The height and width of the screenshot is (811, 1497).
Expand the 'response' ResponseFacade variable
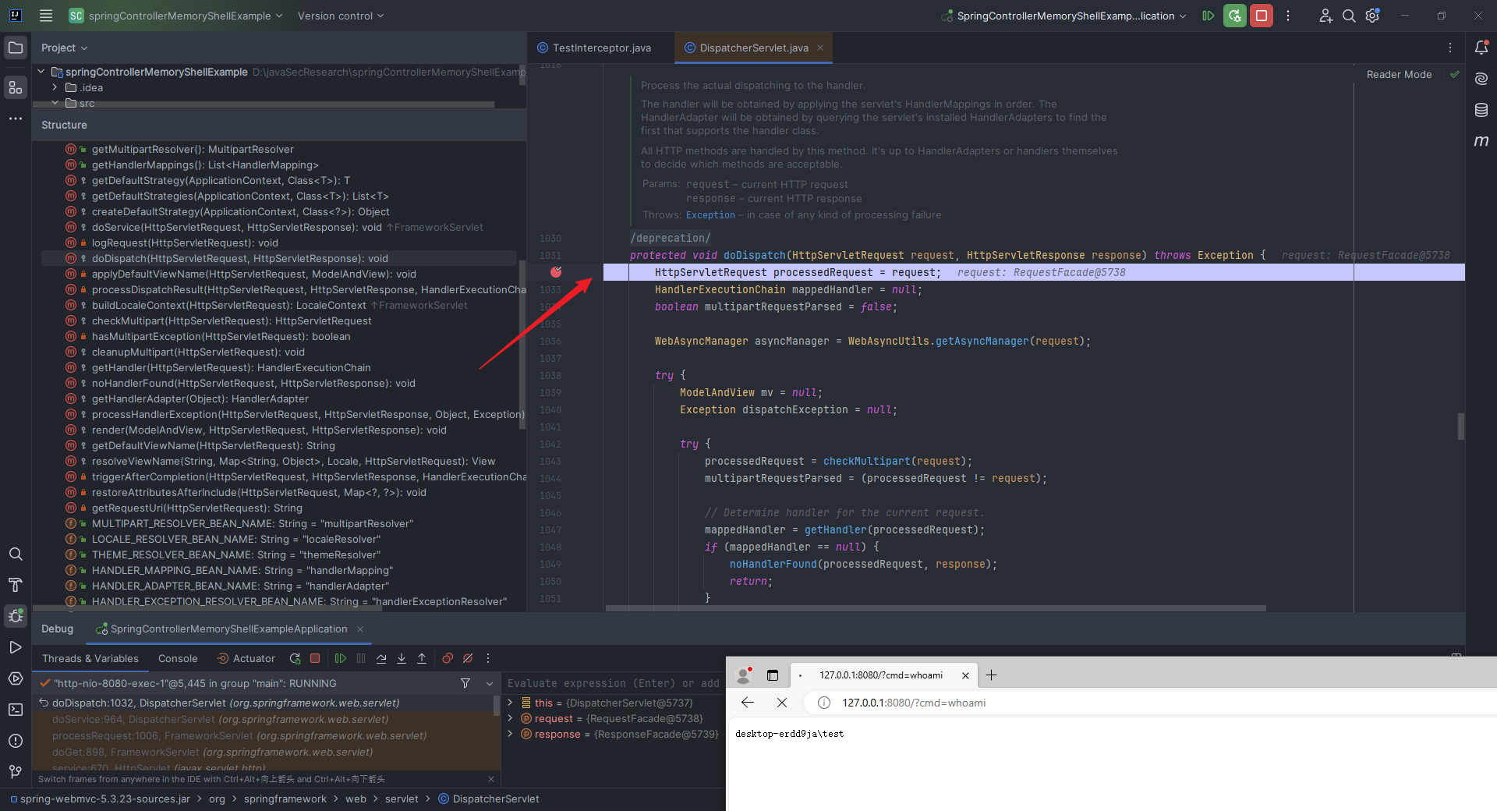pos(511,734)
